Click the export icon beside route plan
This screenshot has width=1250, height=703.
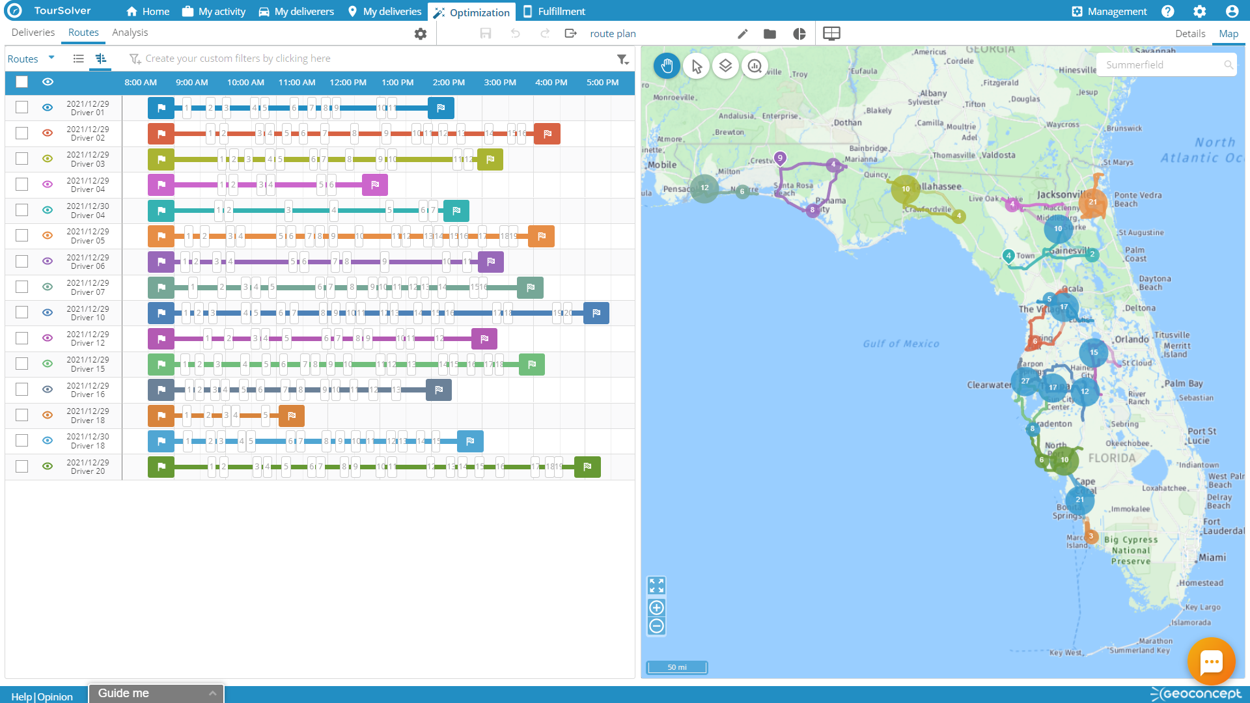coord(570,33)
